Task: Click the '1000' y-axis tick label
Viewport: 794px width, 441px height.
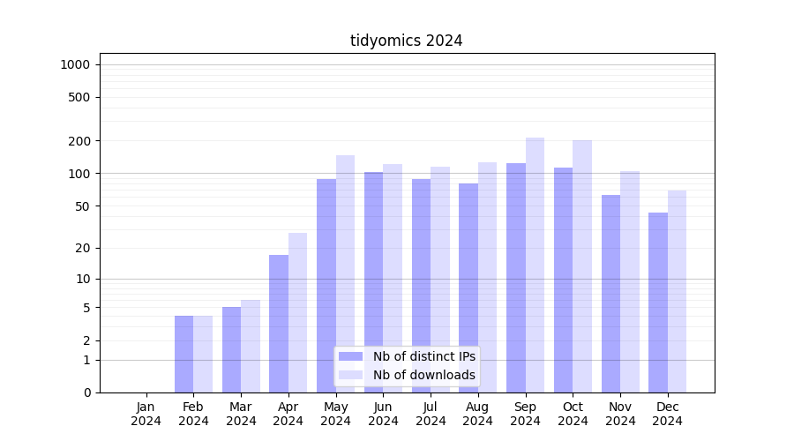Action: [75, 64]
